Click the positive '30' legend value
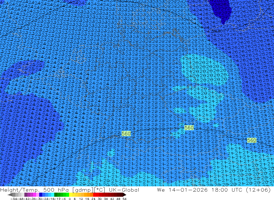Viewport: 274px width, 200px height. coord(100,199)
